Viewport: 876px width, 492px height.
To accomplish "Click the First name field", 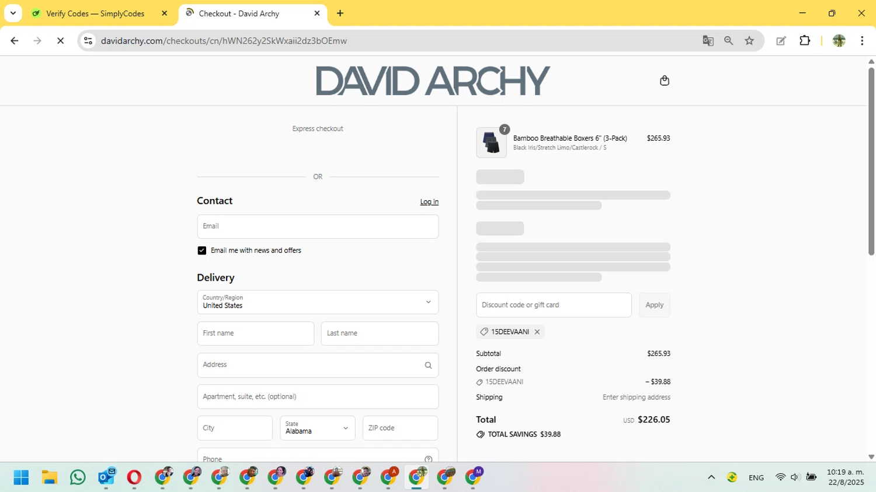I will coord(256,333).
